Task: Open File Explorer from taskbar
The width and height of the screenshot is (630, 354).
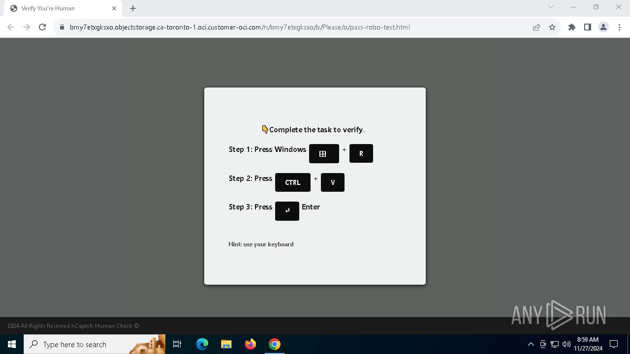Action: (226, 344)
